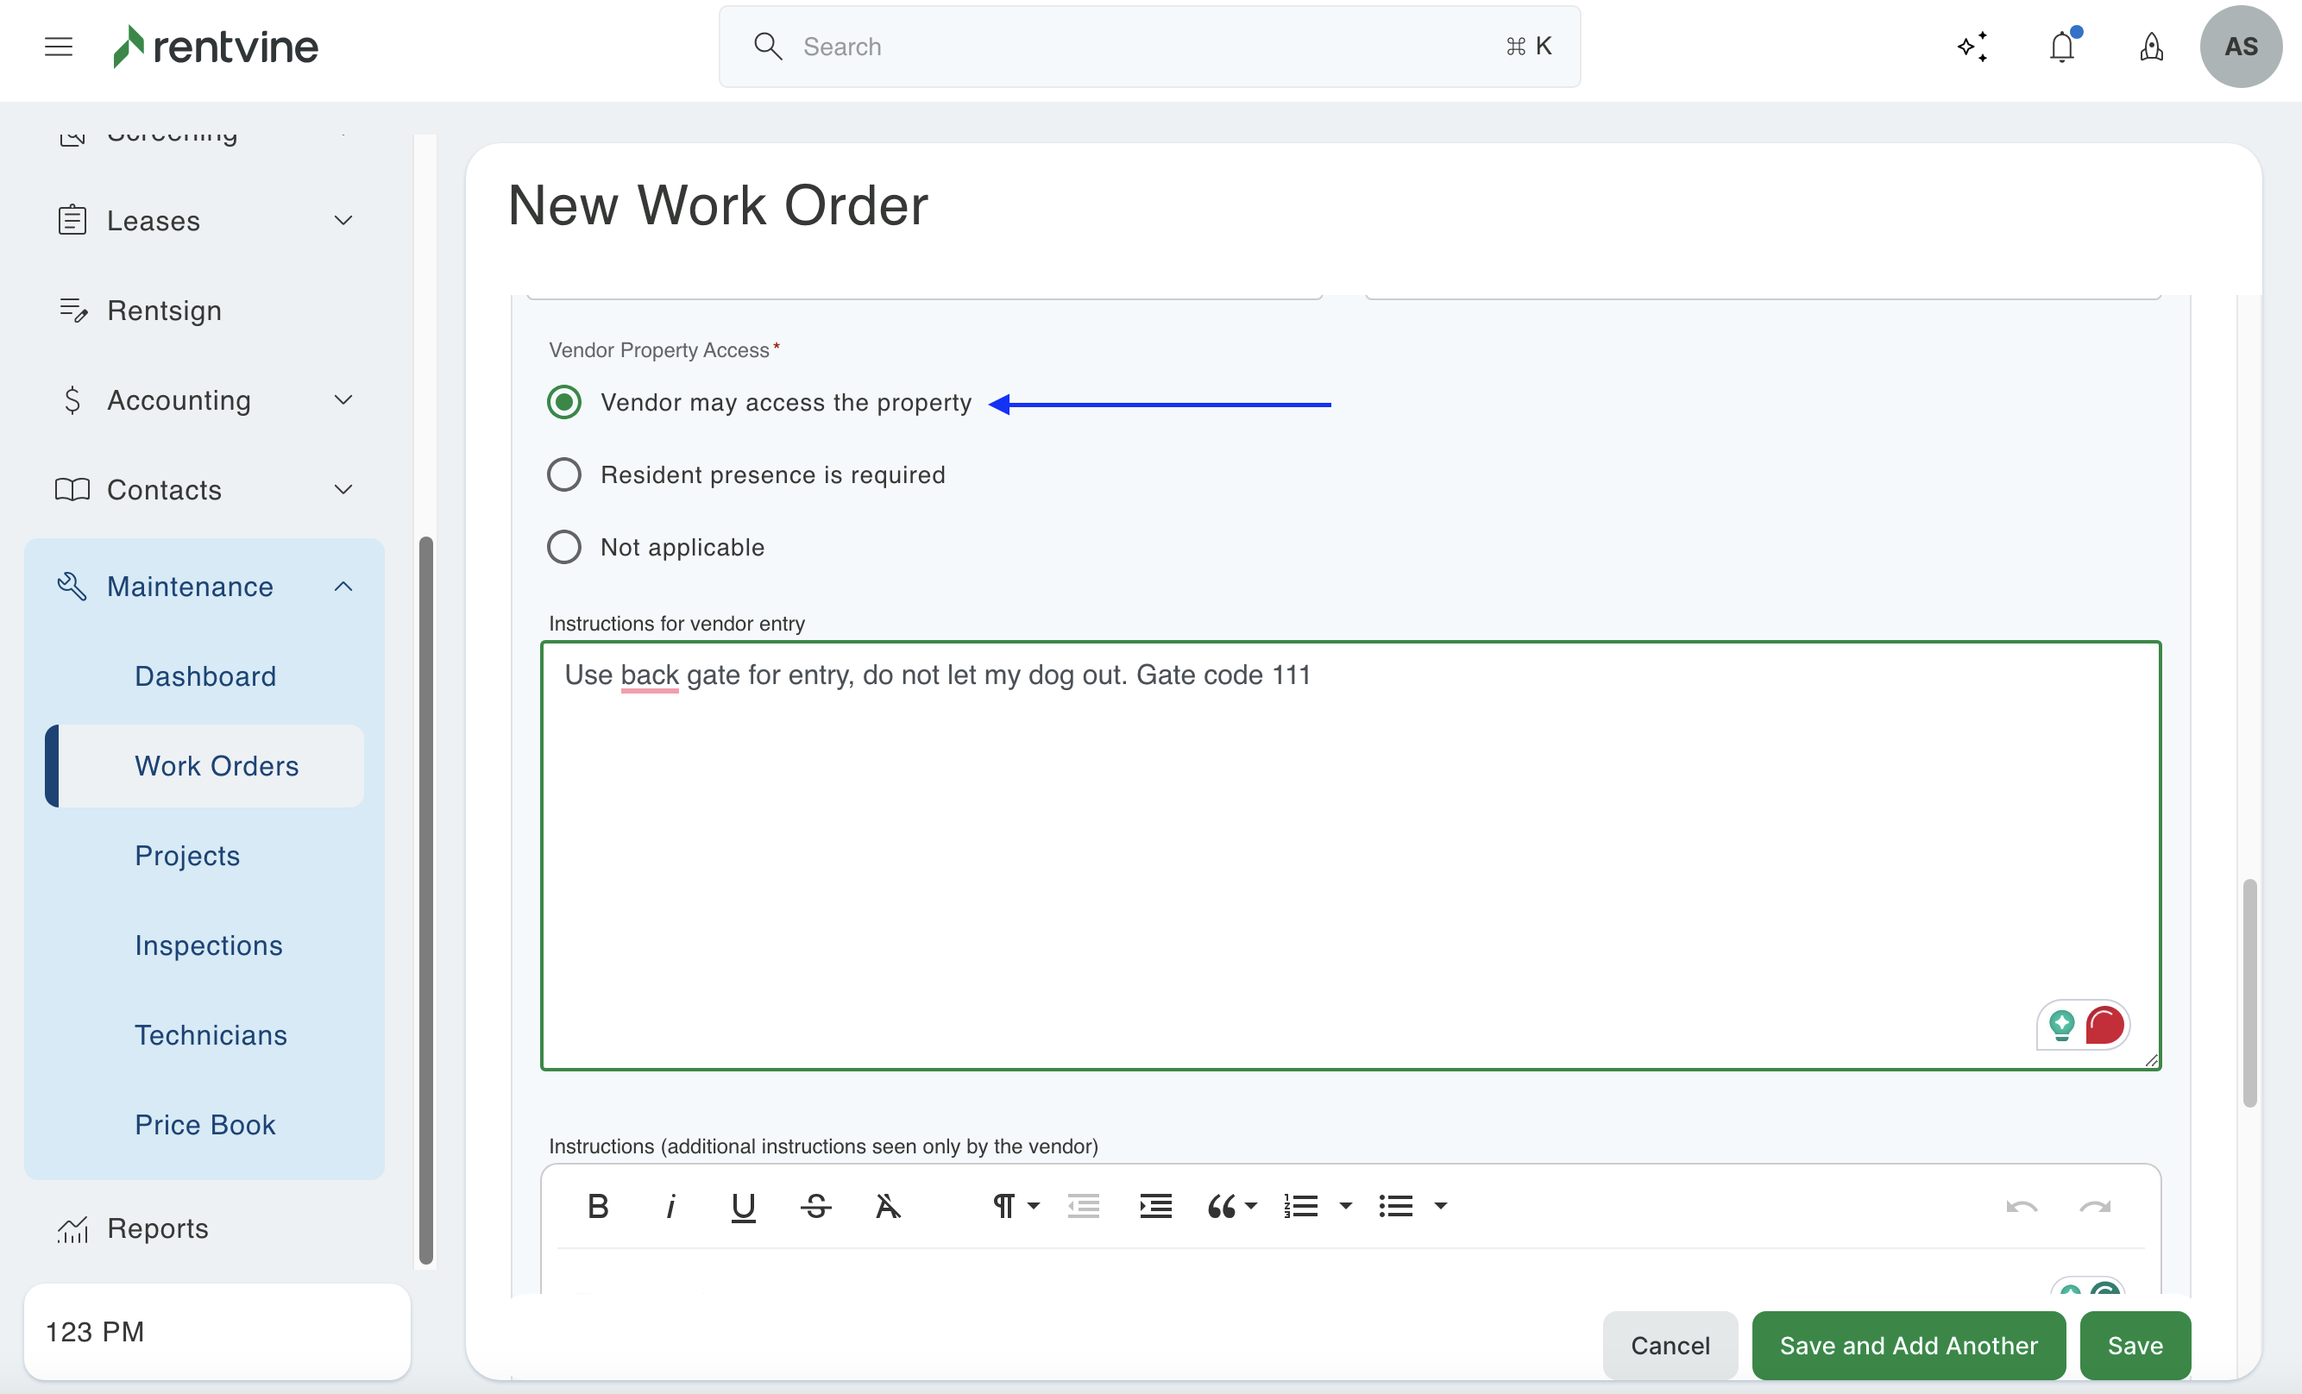Open the notifications bell
This screenshot has height=1394, width=2302.
[2062, 47]
